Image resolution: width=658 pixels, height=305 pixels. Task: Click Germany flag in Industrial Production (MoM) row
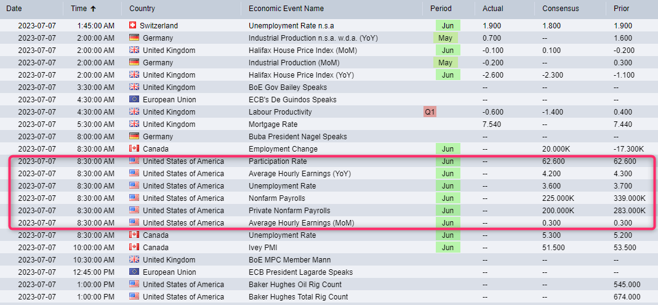134,63
